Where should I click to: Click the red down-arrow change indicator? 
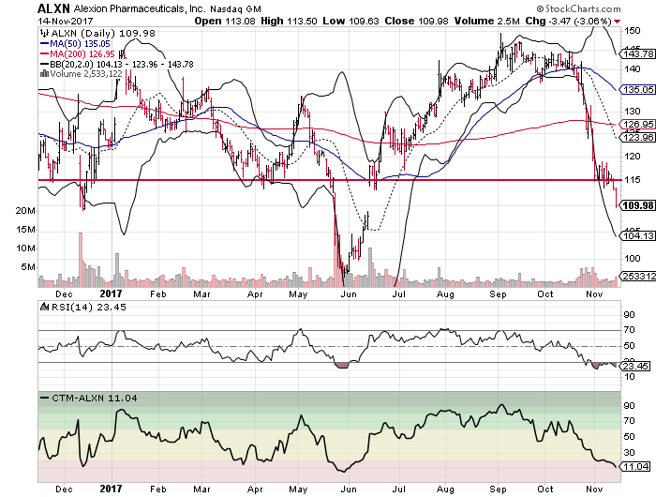tap(618, 22)
